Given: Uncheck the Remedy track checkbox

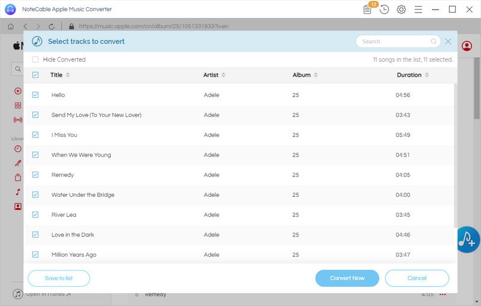Looking at the screenshot, I should 35,175.
